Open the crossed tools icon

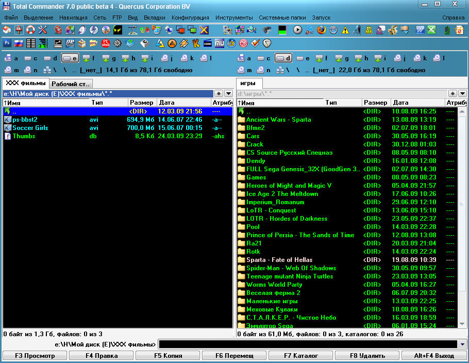click(42, 29)
